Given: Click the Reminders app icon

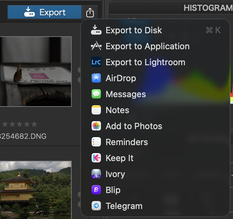Looking at the screenshot, I should (x=96, y=142).
